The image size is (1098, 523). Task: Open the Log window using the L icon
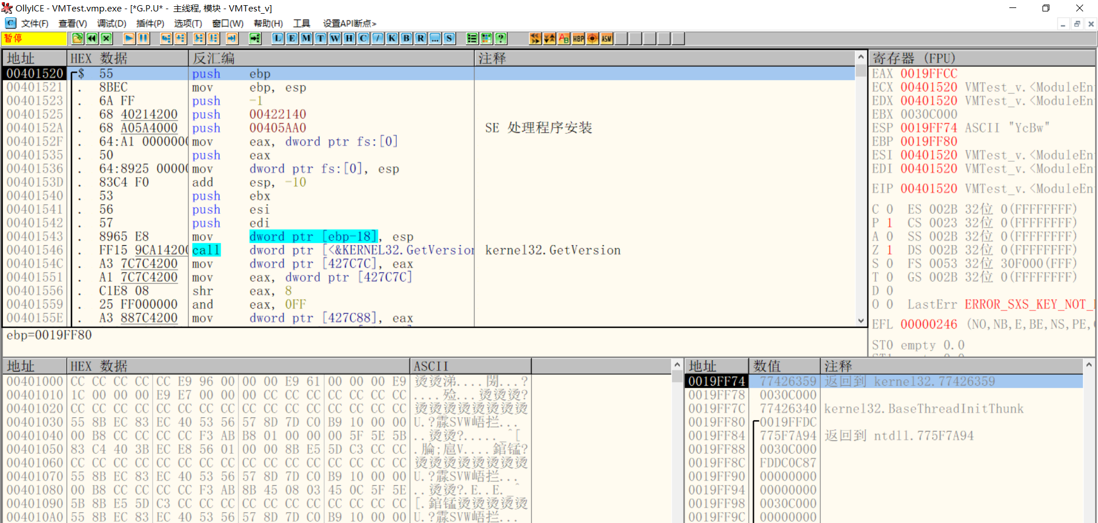coord(277,38)
